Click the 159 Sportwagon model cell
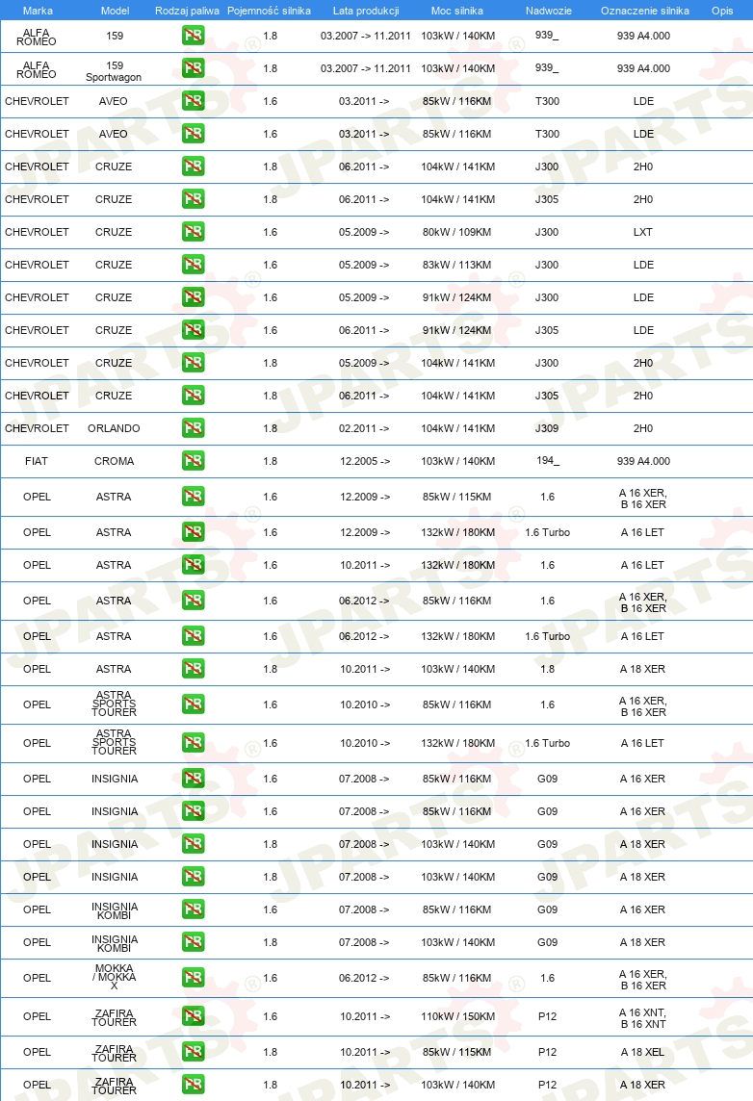Viewport: 753px width, 1101px height. pos(114,71)
